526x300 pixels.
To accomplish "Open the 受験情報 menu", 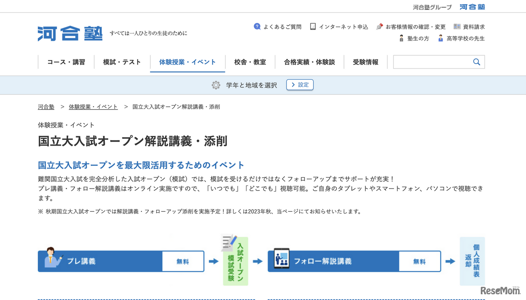I will tap(365, 62).
